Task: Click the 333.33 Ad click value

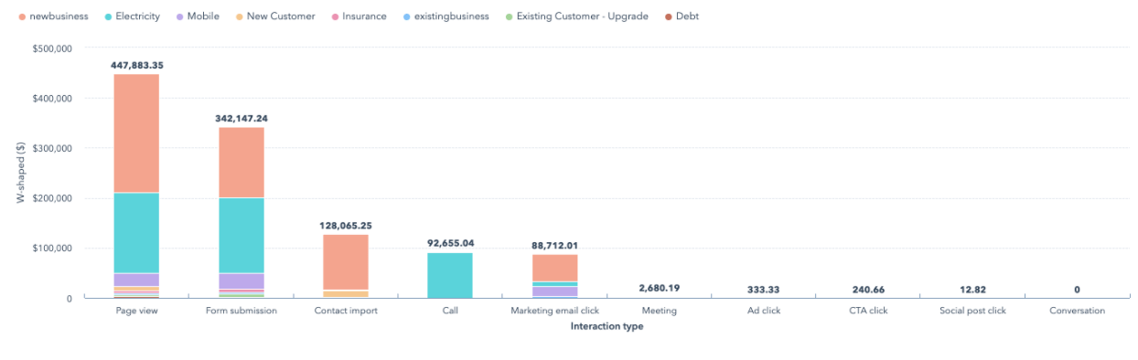Action: coord(764,289)
